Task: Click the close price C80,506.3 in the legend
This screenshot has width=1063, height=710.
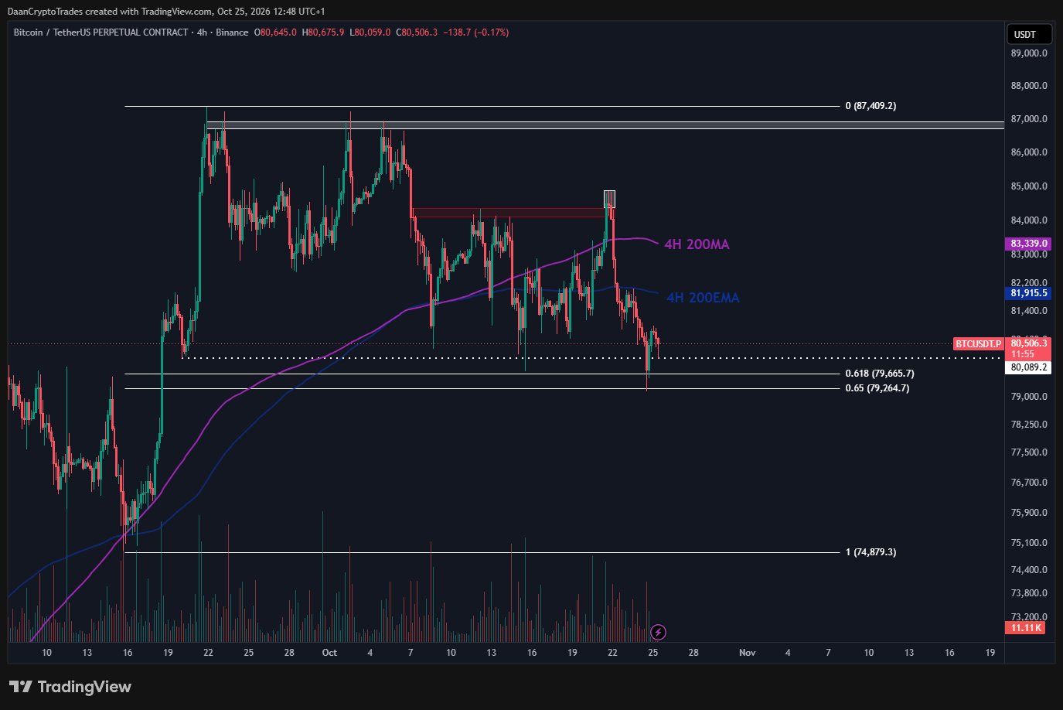Action: [x=417, y=32]
